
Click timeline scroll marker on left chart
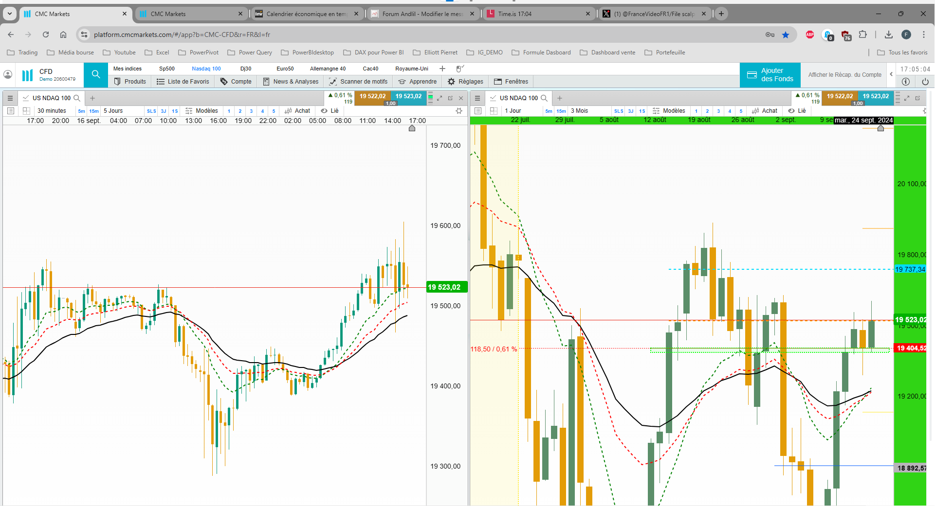tap(412, 128)
